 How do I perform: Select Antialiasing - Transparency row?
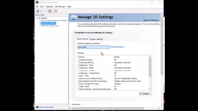pos(114,73)
